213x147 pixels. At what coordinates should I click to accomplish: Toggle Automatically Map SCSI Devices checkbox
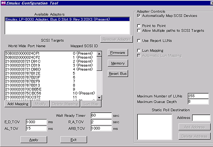[x=139, y=16]
